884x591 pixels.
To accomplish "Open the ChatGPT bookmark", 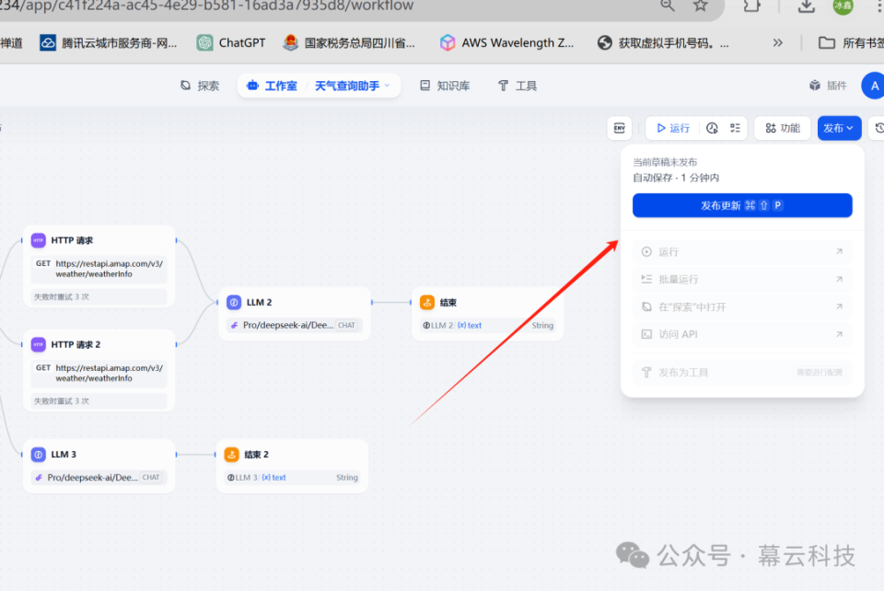I will pyautogui.click(x=230, y=41).
